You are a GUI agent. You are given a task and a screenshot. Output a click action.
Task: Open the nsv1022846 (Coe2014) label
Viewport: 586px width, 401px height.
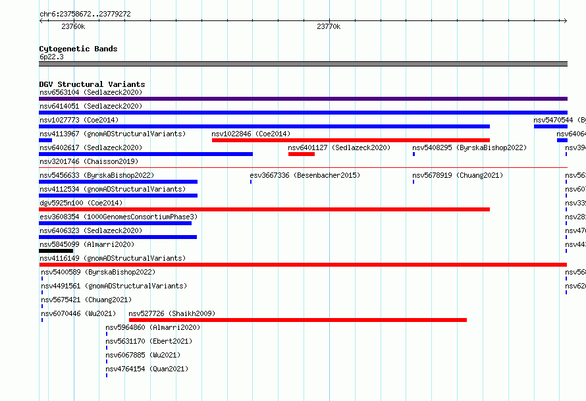pos(251,134)
